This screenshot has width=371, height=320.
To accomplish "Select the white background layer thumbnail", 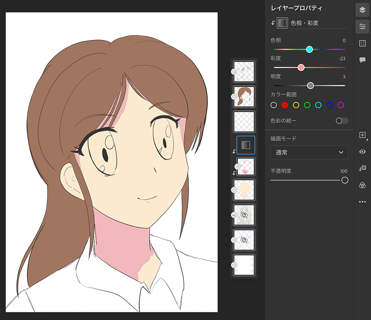I will pos(244,265).
